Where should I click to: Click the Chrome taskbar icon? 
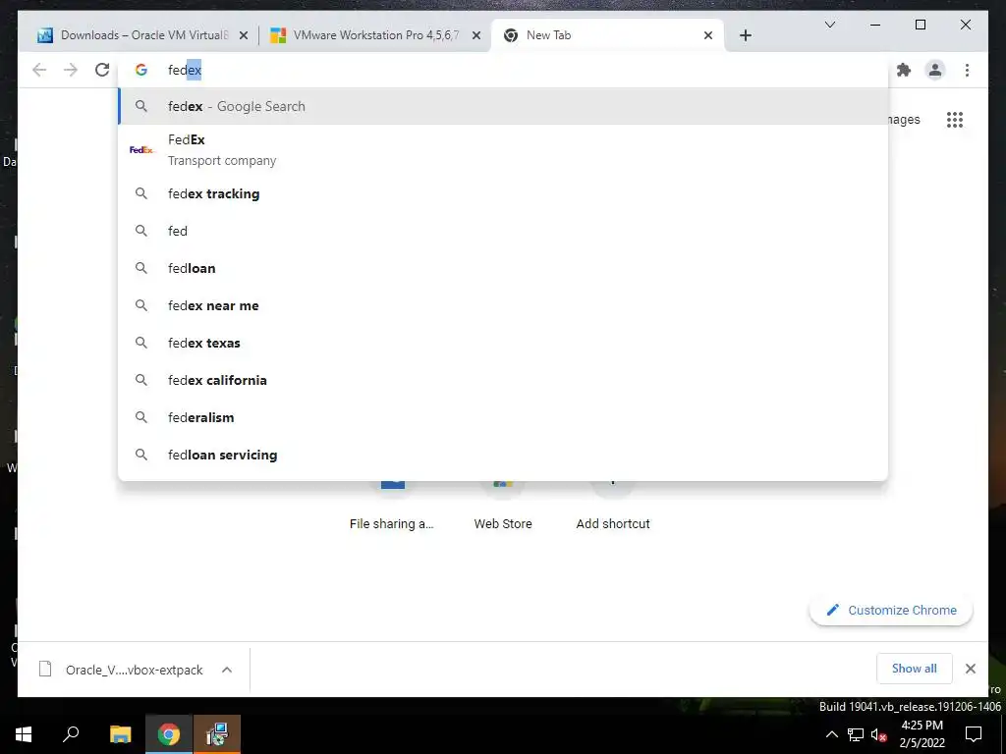(x=169, y=734)
